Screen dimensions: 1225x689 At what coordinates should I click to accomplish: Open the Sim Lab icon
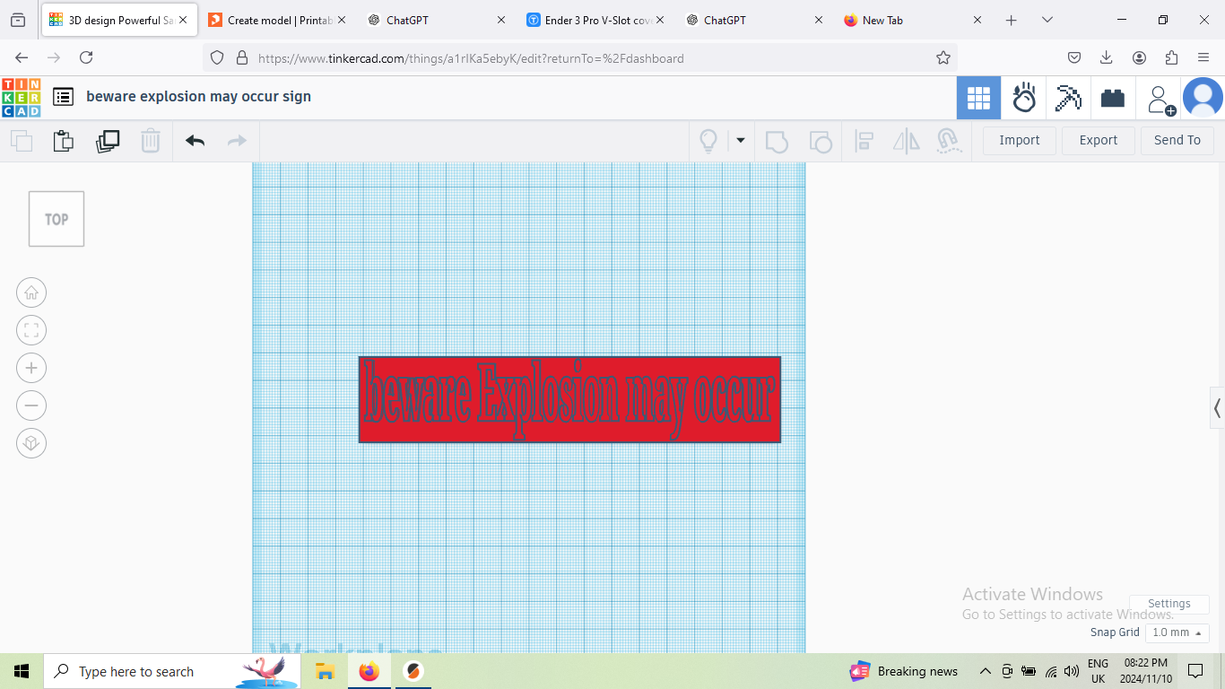point(1024,98)
